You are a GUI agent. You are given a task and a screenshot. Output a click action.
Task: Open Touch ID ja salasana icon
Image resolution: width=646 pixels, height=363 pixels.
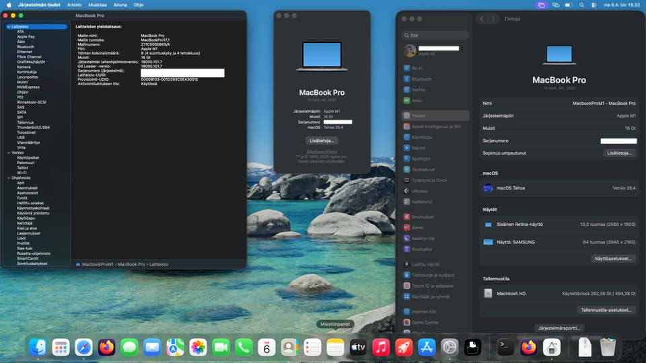[x=406, y=286]
